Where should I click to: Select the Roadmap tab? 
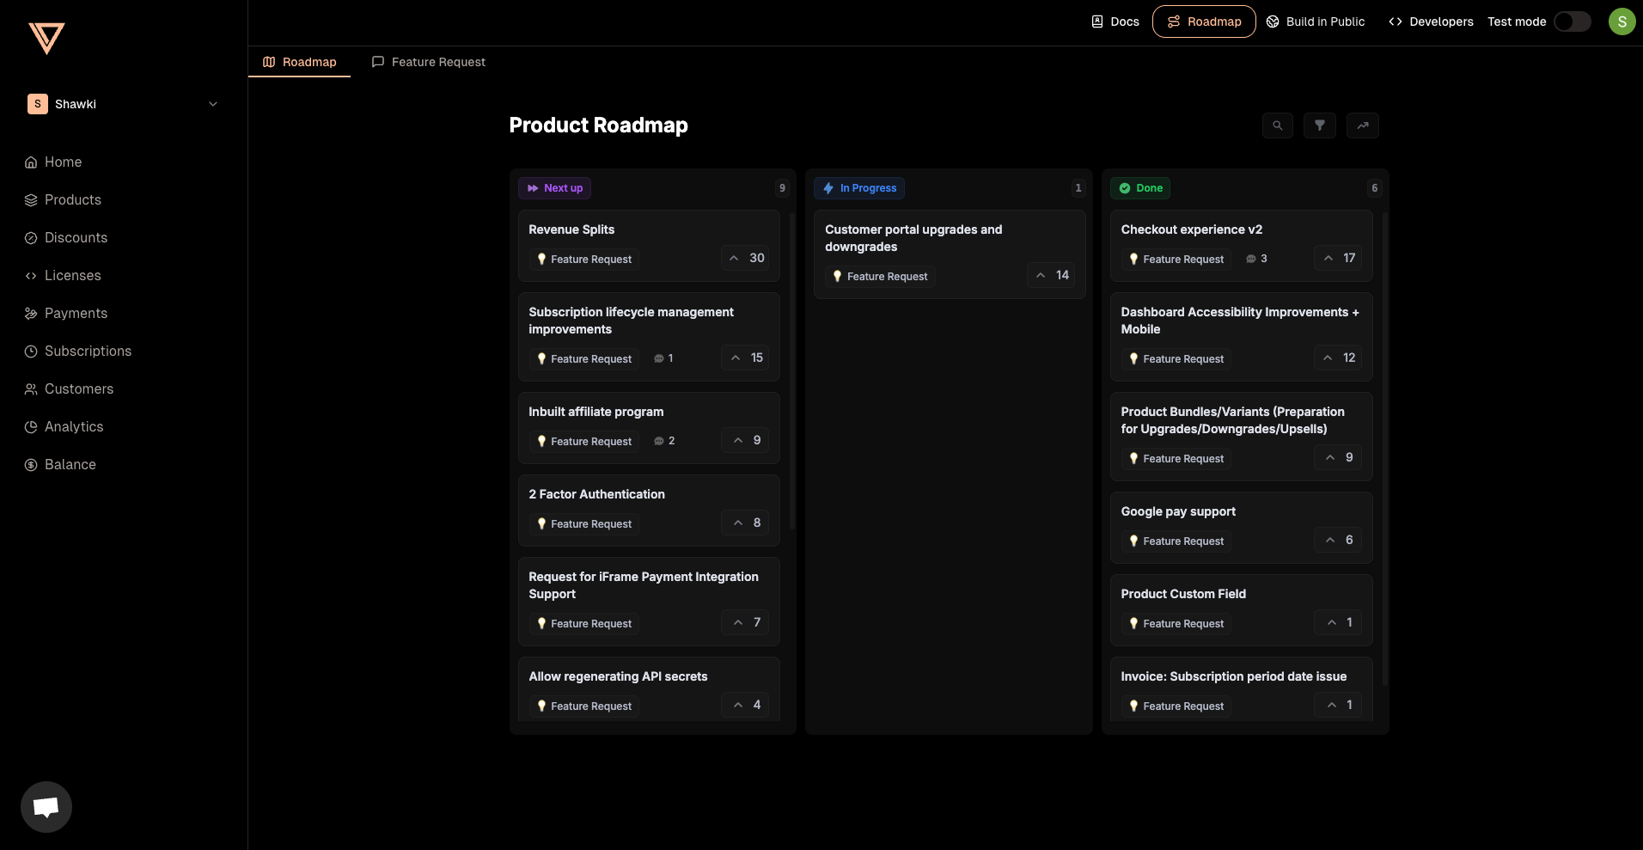click(299, 62)
